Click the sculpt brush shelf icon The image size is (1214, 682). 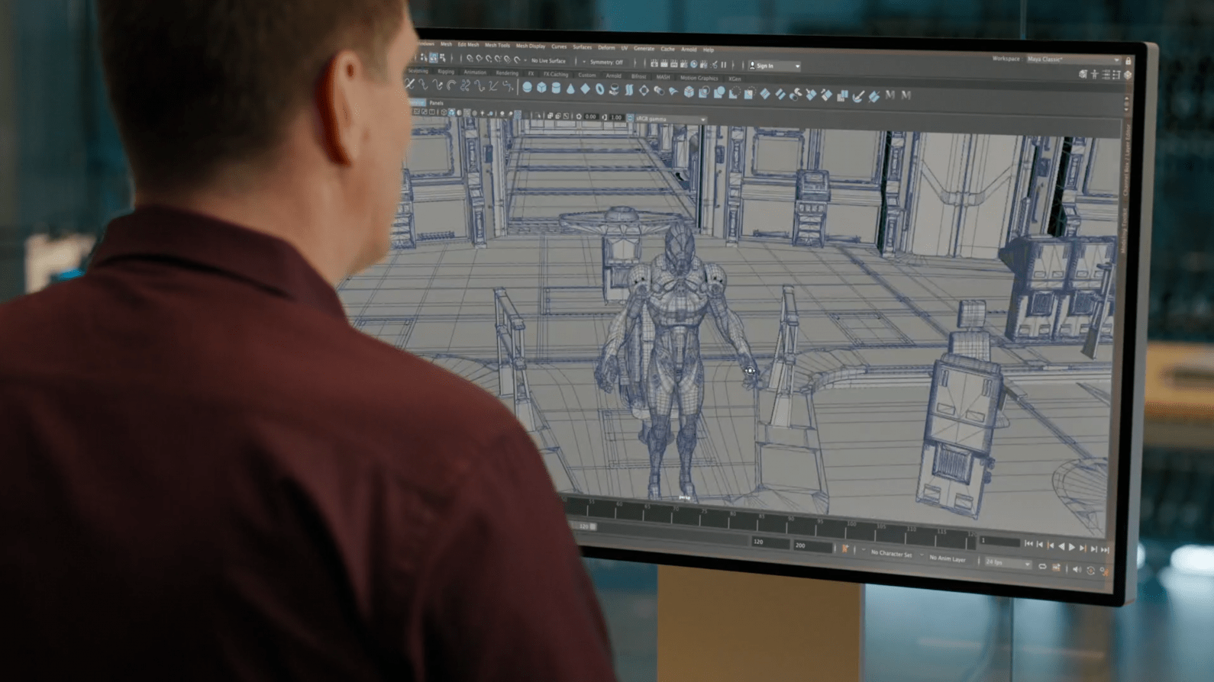[858, 95]
